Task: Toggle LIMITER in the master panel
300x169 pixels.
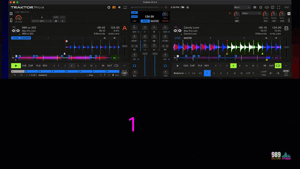Action: [x=165, y=21]
